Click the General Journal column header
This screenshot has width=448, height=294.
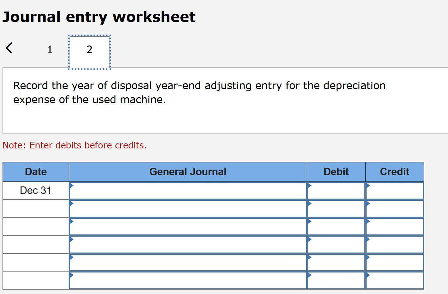pos(188,172)
